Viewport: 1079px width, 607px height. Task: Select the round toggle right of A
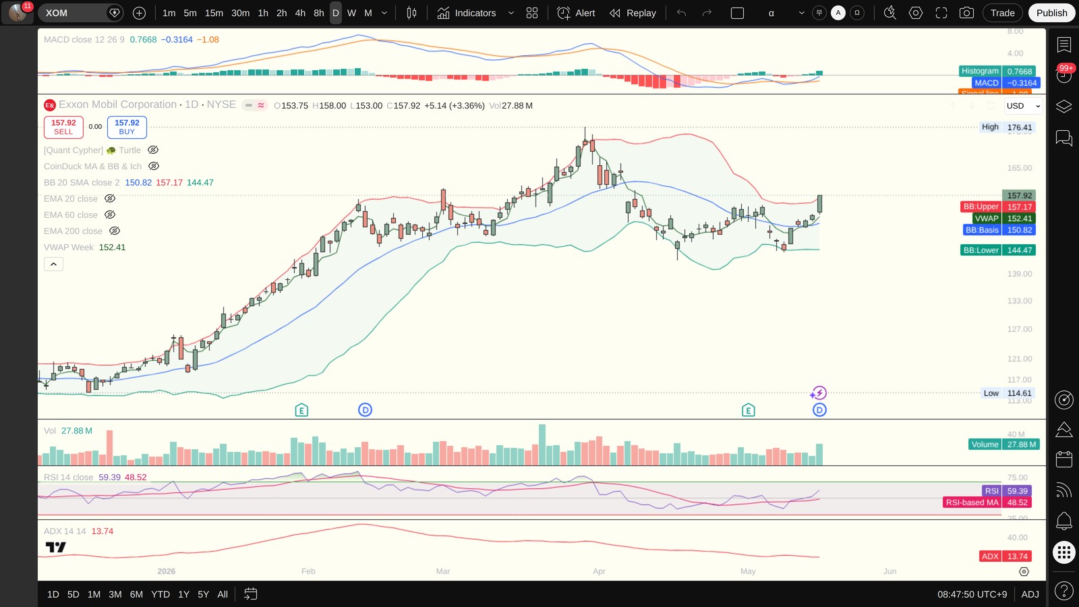tap(857, 13)
